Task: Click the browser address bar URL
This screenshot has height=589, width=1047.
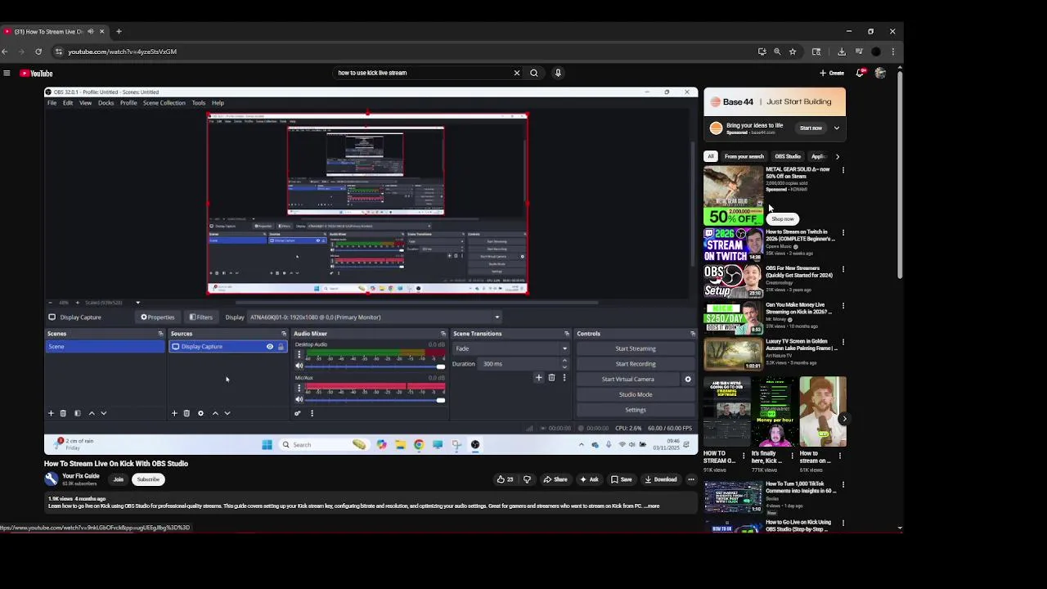Action: [122, 52]
